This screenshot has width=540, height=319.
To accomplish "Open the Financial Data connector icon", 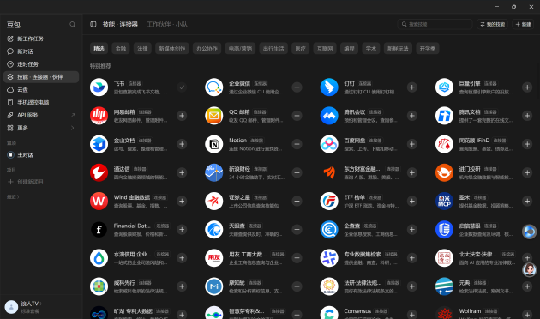I will tap(99, 230).
